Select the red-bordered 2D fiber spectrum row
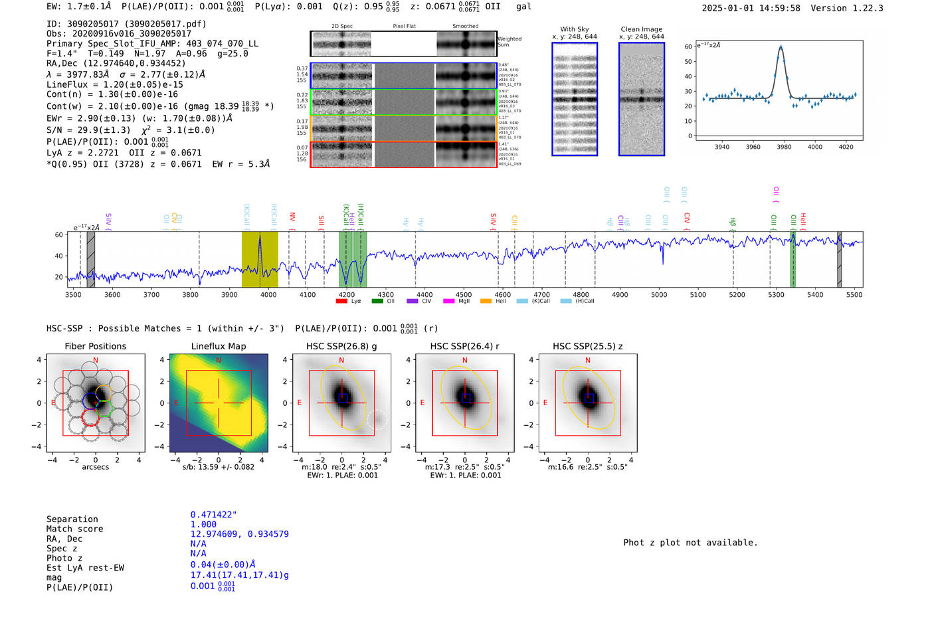 403,154
